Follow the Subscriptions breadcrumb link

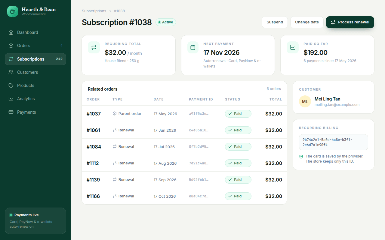94,11
